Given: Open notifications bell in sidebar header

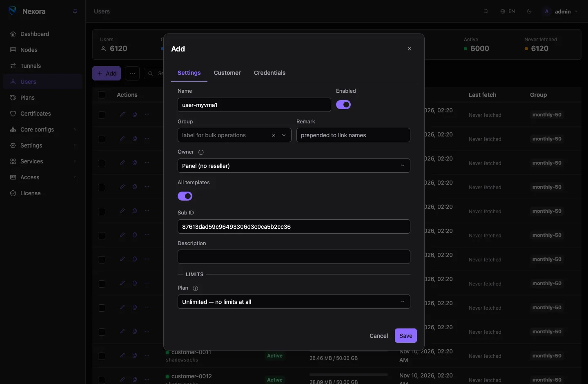Looking at the screenshot, I should pyautogui.click(x=75, y=11).
